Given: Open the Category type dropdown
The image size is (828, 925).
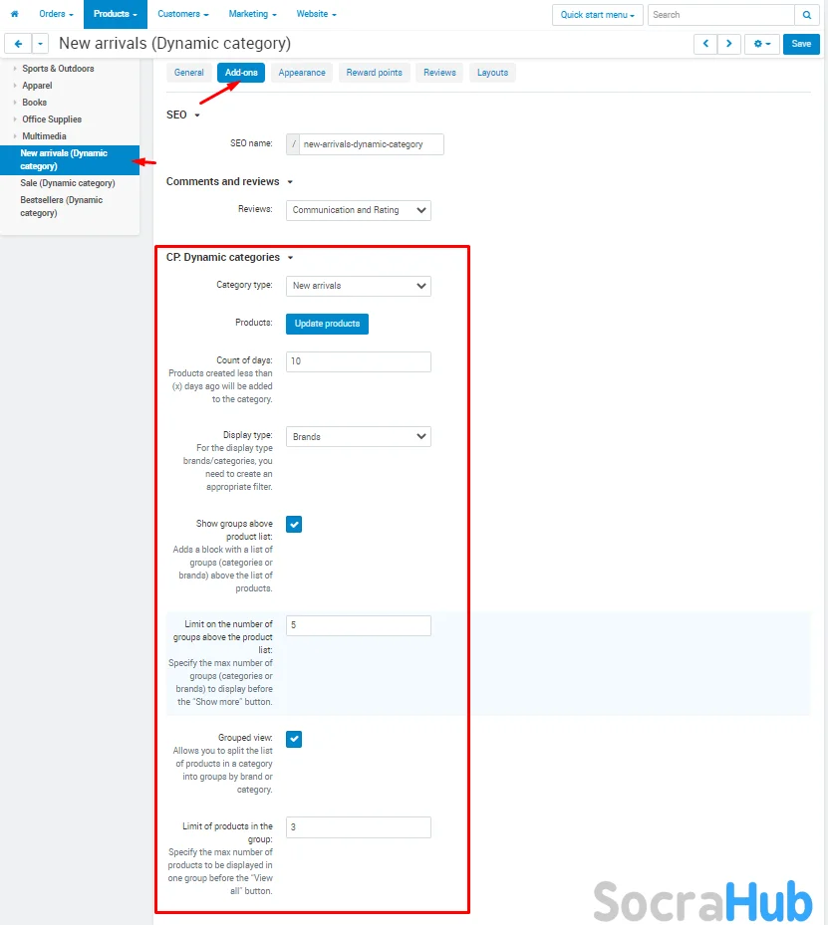Looking at the screenshot, I should tap(359, 286).
